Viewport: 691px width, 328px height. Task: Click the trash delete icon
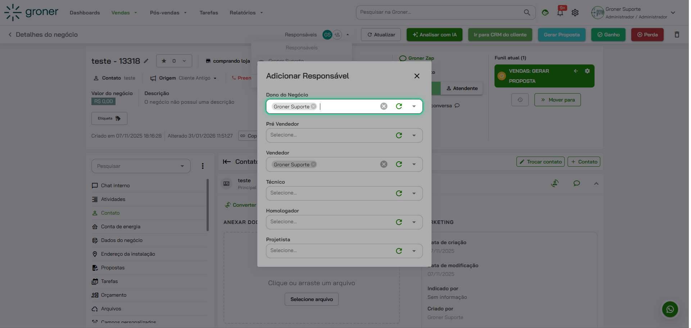pos(677,35)
